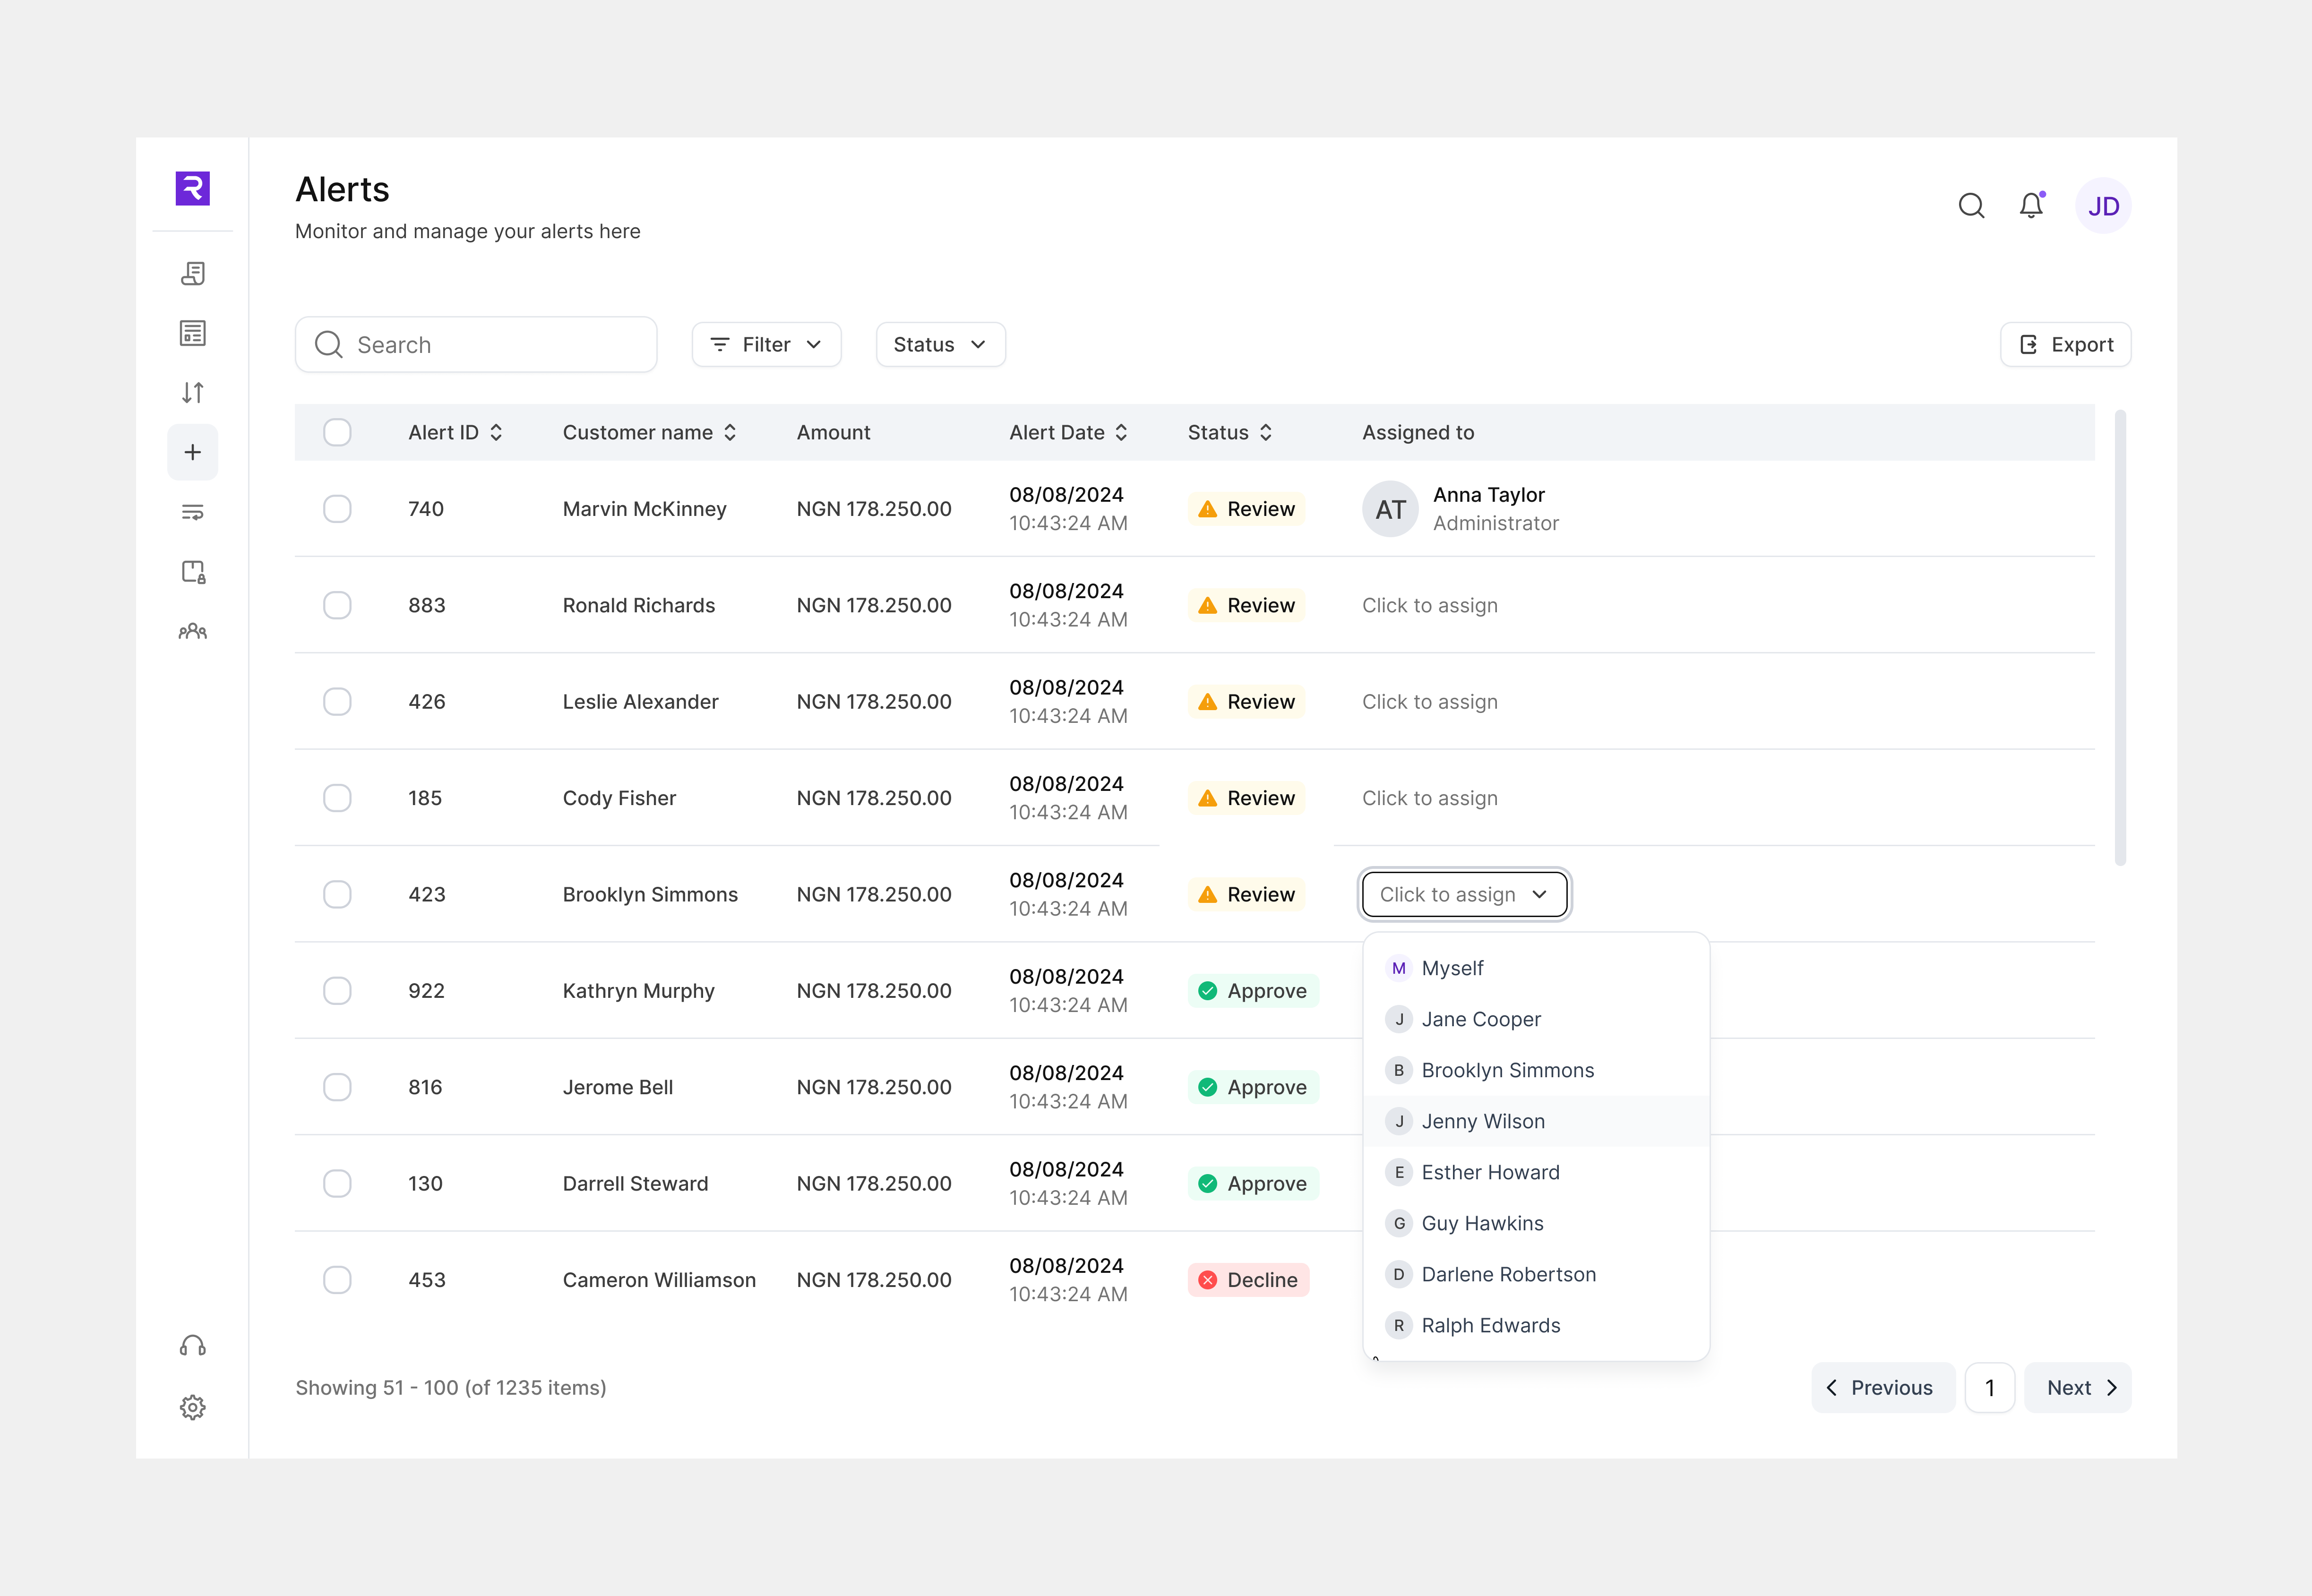Sort by Alert ID column arrows
The image size is (2312, 1596).
[496, 432]
